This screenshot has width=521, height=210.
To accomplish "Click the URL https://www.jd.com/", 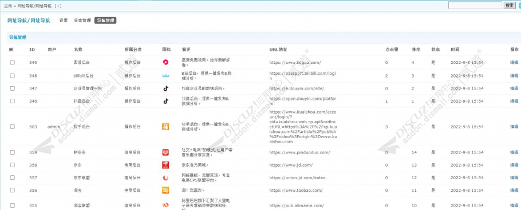I will (291, 165).
